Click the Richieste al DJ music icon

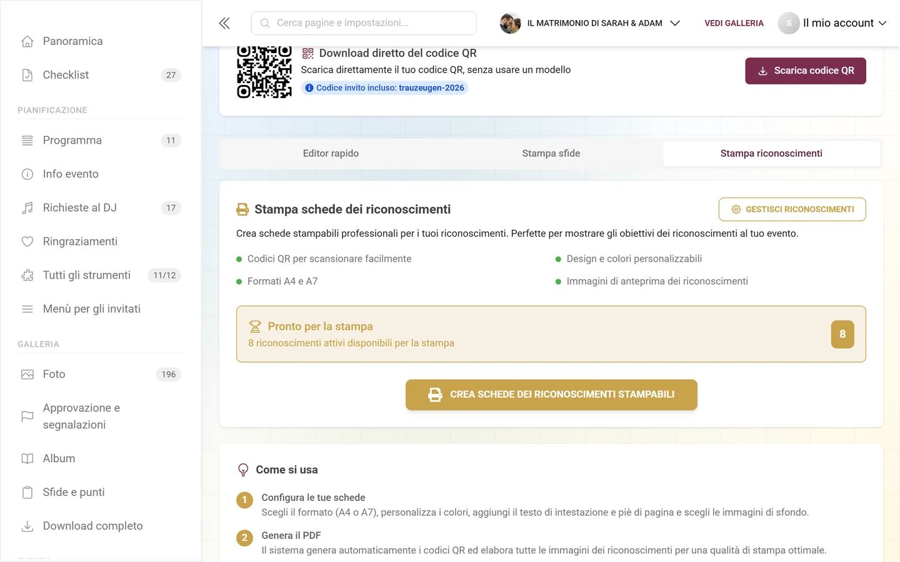(27, 208)
